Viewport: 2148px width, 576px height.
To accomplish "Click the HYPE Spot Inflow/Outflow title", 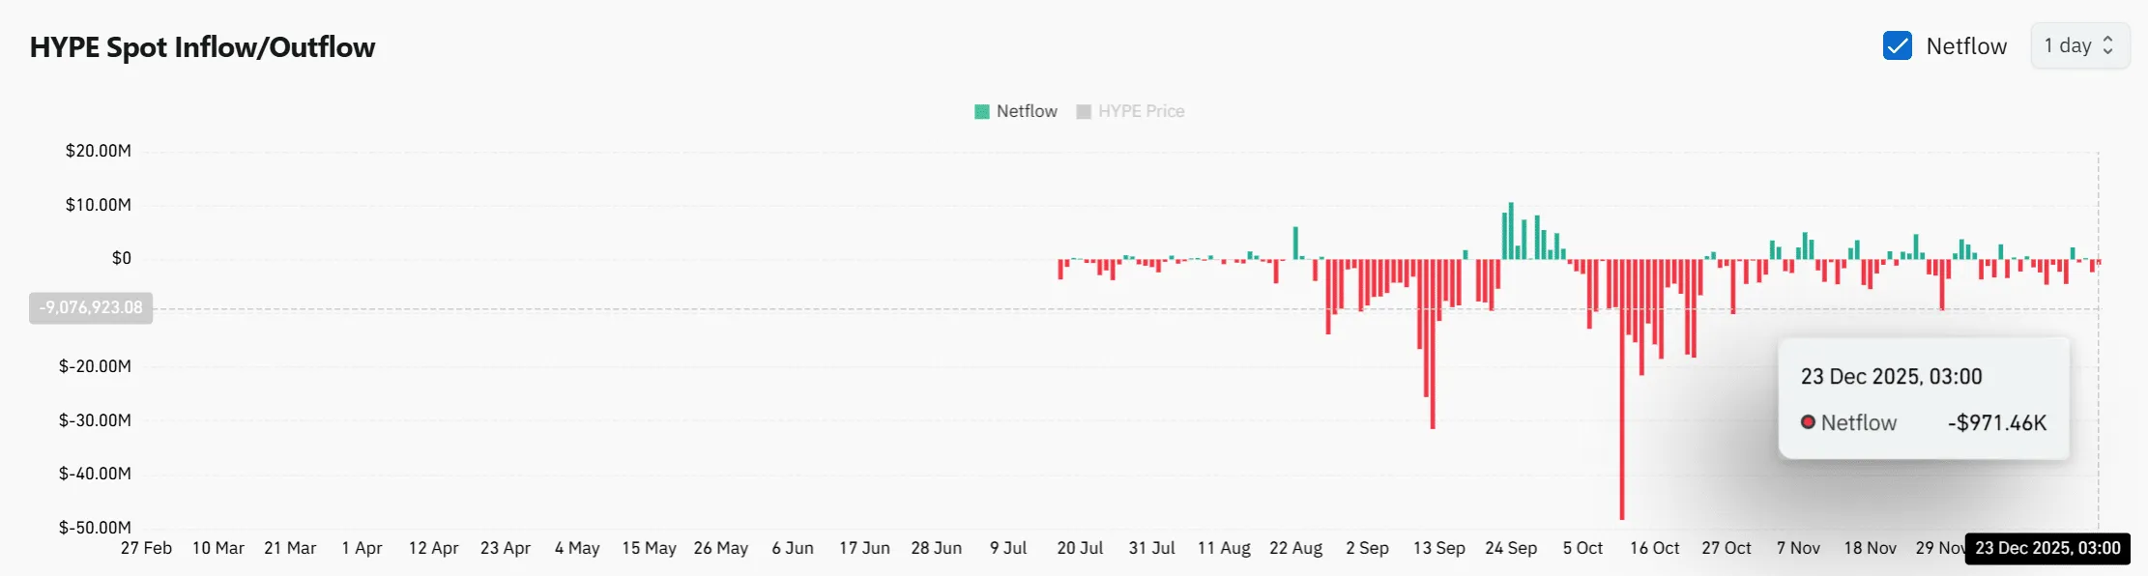I will pos(203,46).
